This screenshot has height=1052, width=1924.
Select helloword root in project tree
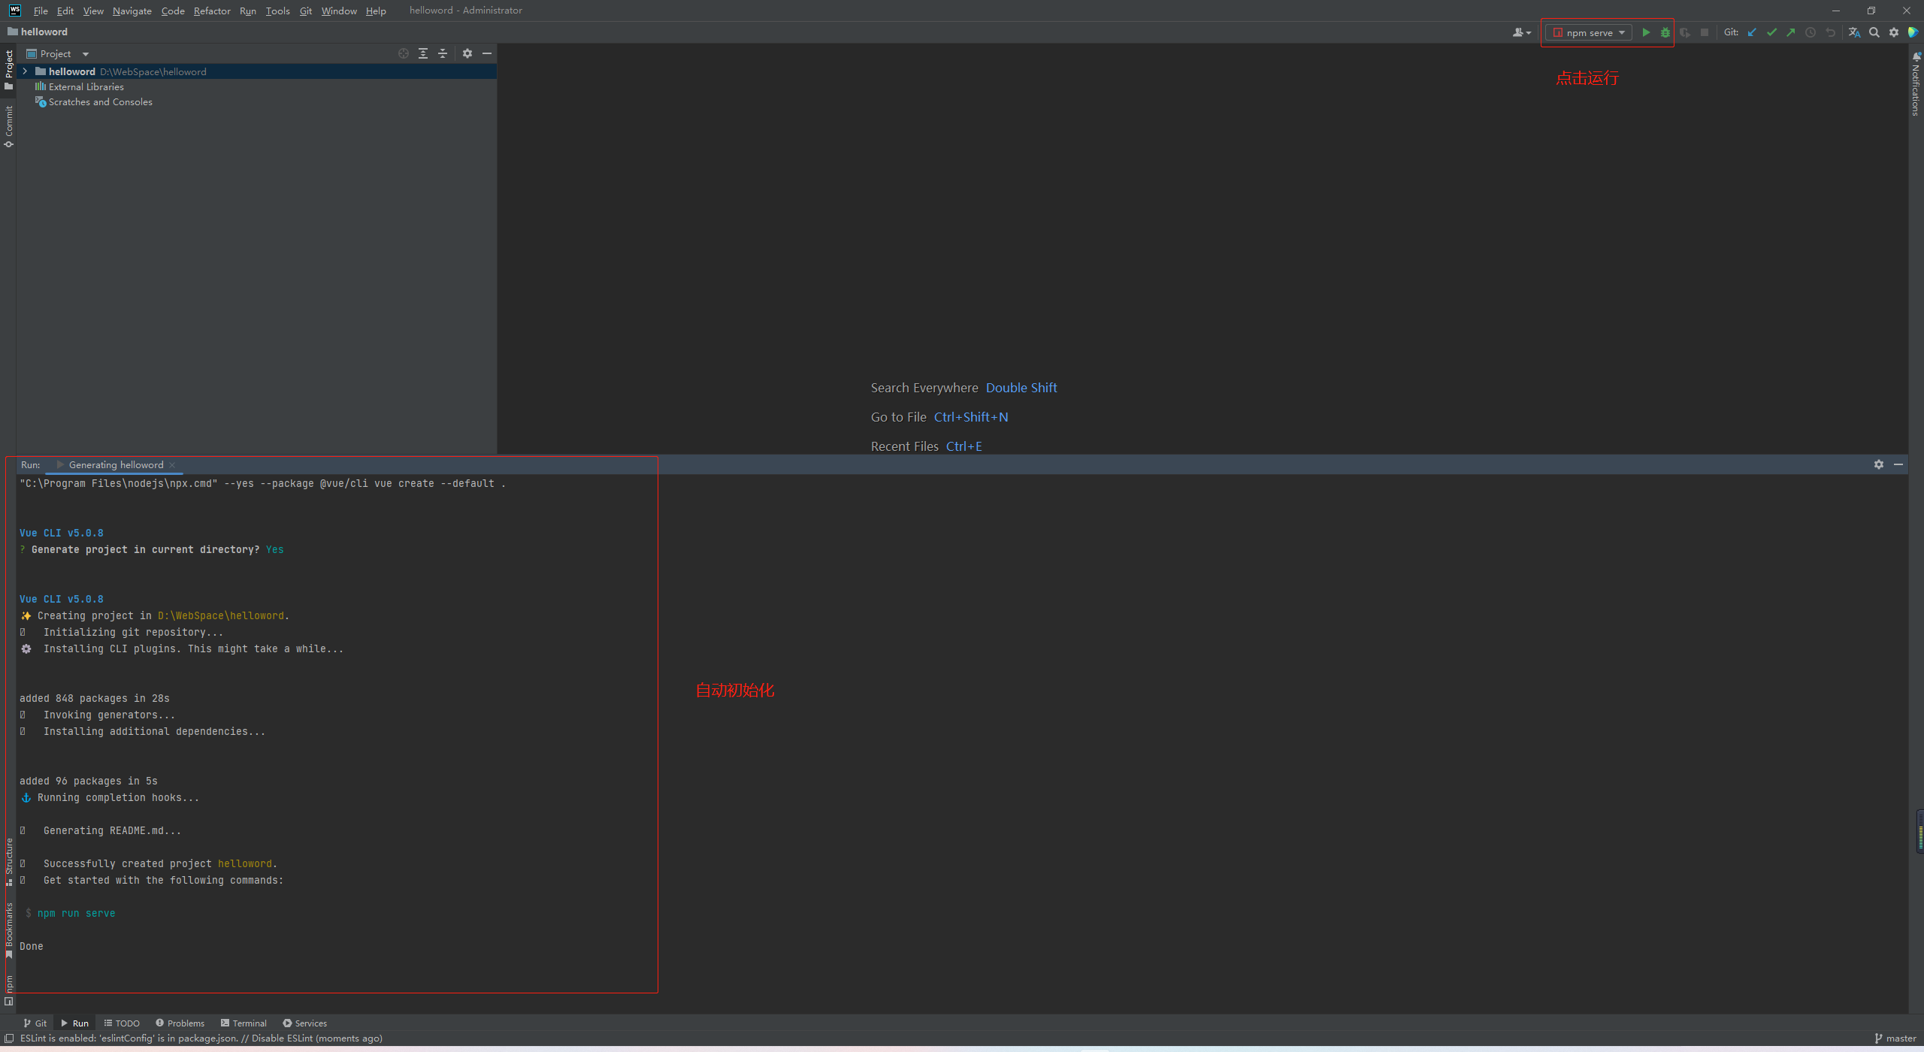coord(256,71)
